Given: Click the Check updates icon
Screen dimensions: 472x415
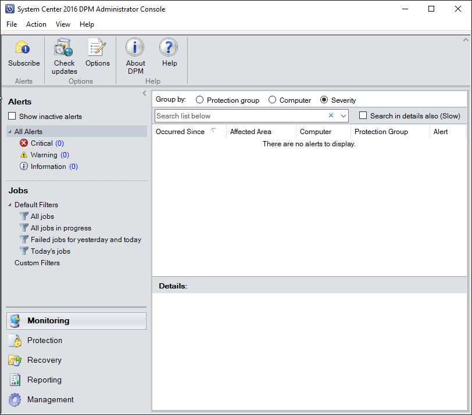Looking at the screenshot, I should click(x=63, y=47).
